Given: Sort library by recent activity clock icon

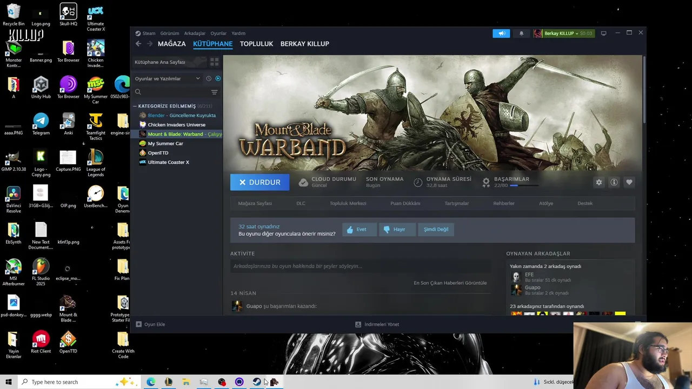Looking at the screenshot, I should (x=209, y=78).
